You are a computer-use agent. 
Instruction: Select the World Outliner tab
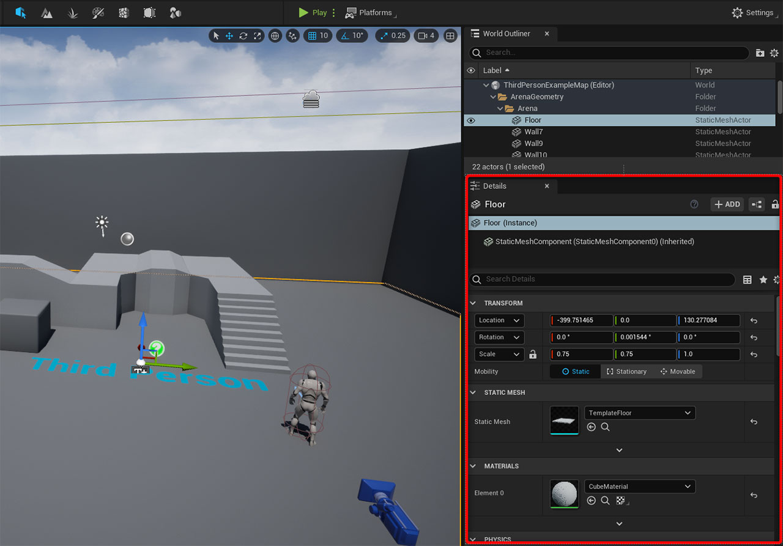tap(506, 34)
